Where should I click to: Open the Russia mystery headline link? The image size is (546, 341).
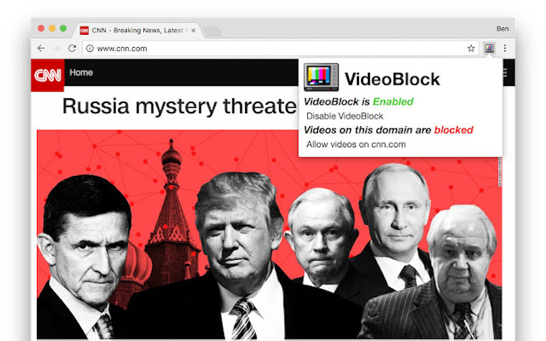179,106
